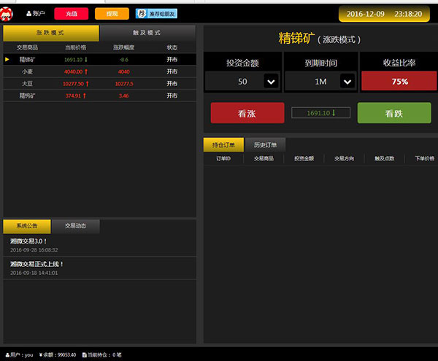Open the 账户 account menu
Viewport: 438px width, 361px height.
[36, 13]
